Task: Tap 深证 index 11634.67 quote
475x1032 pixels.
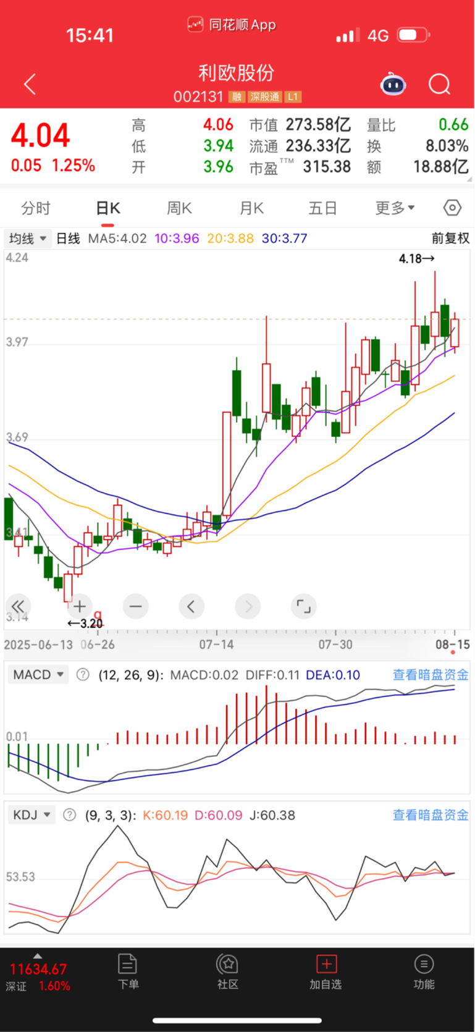Action: coord(38,977)
